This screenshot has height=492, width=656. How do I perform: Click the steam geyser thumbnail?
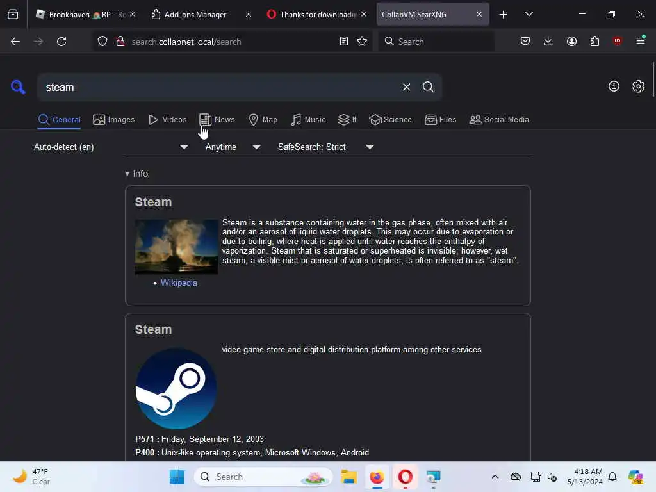pos(176,247)
